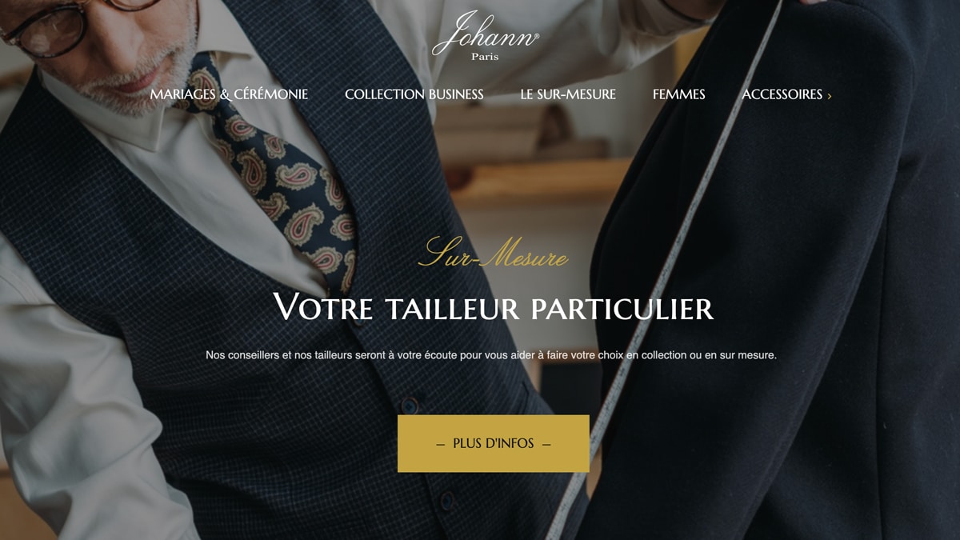Click the paragraph about conseillers et tailleurs
Image resolution: width=960 pixels, height=540 pixels.
click(x=491, y=354)
